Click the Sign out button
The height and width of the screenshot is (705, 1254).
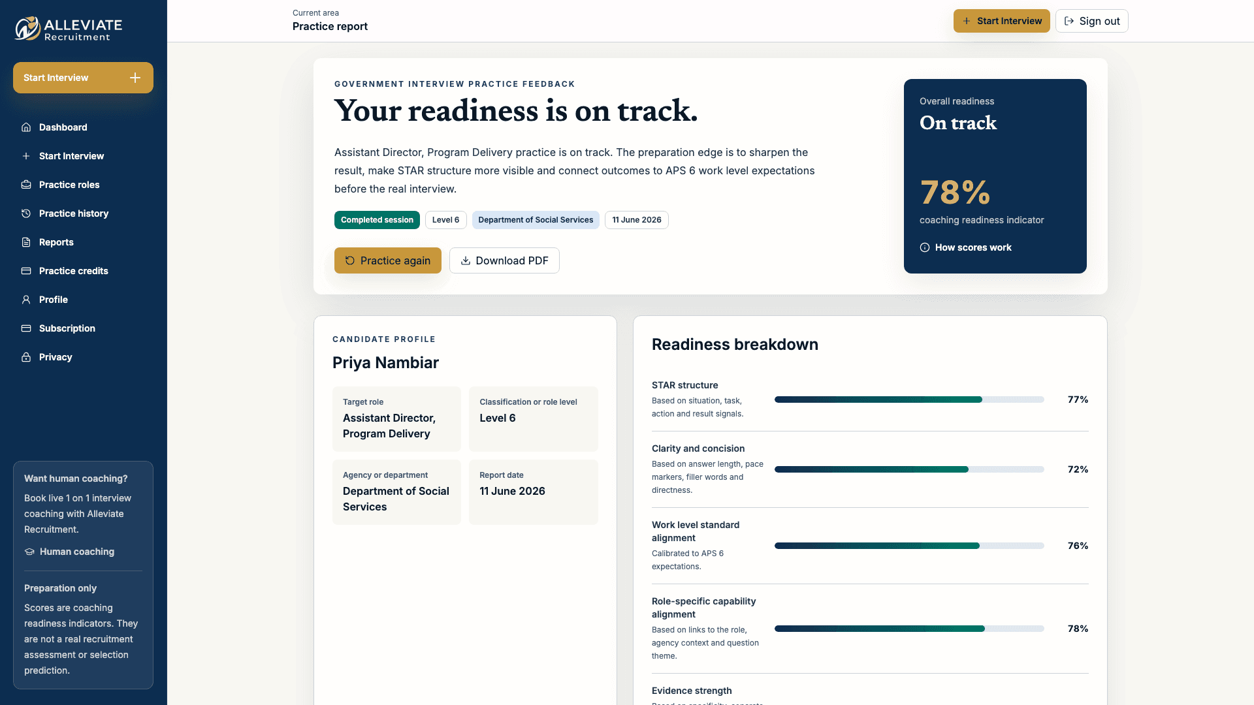(1091, 21)
